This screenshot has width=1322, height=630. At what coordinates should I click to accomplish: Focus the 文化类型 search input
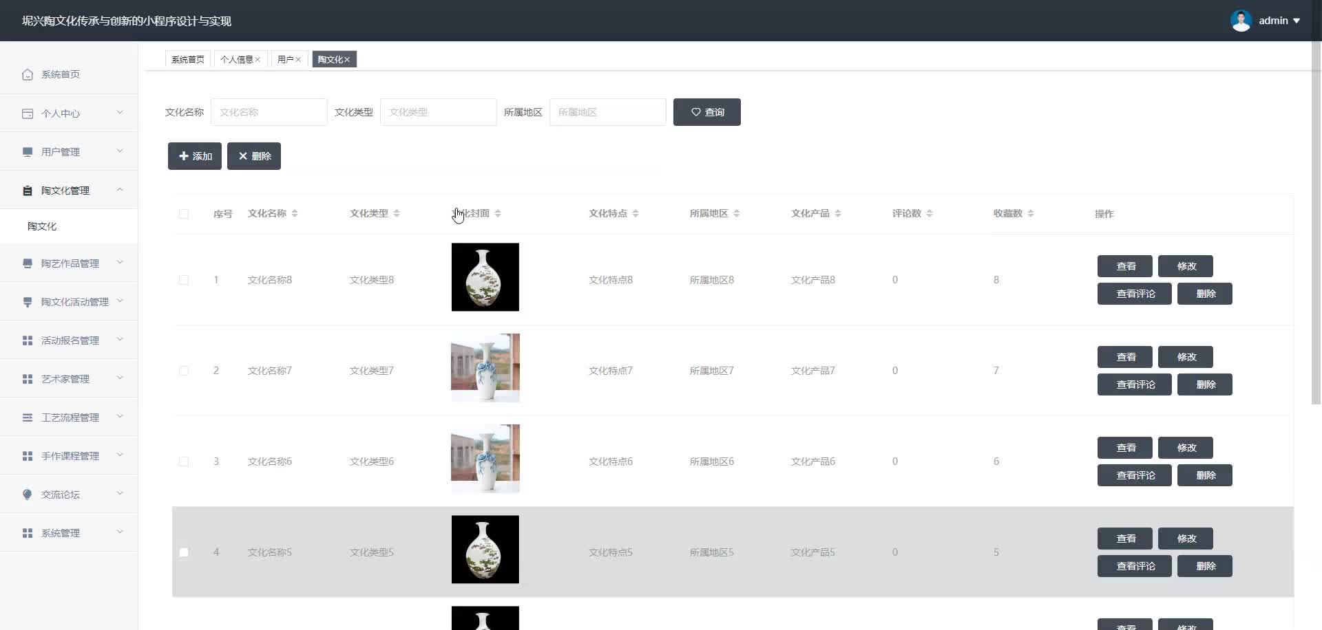point(439,112)
